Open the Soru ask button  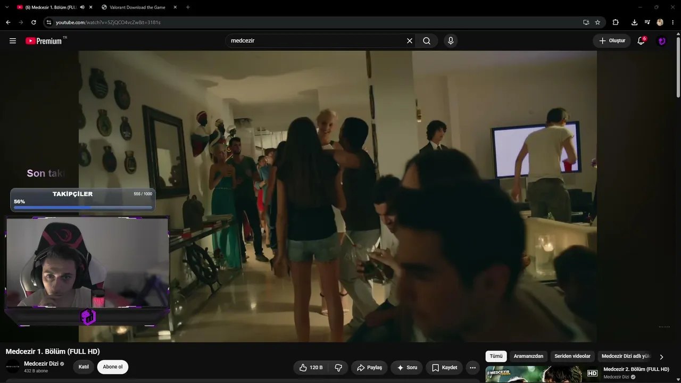[407, 368]
